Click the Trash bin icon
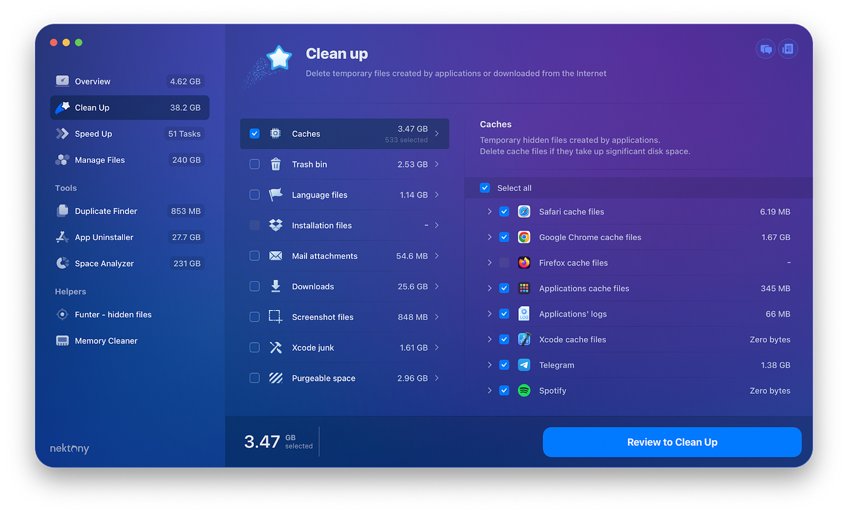The width and height of the screenshot is (848, 514). pos(276,164)
